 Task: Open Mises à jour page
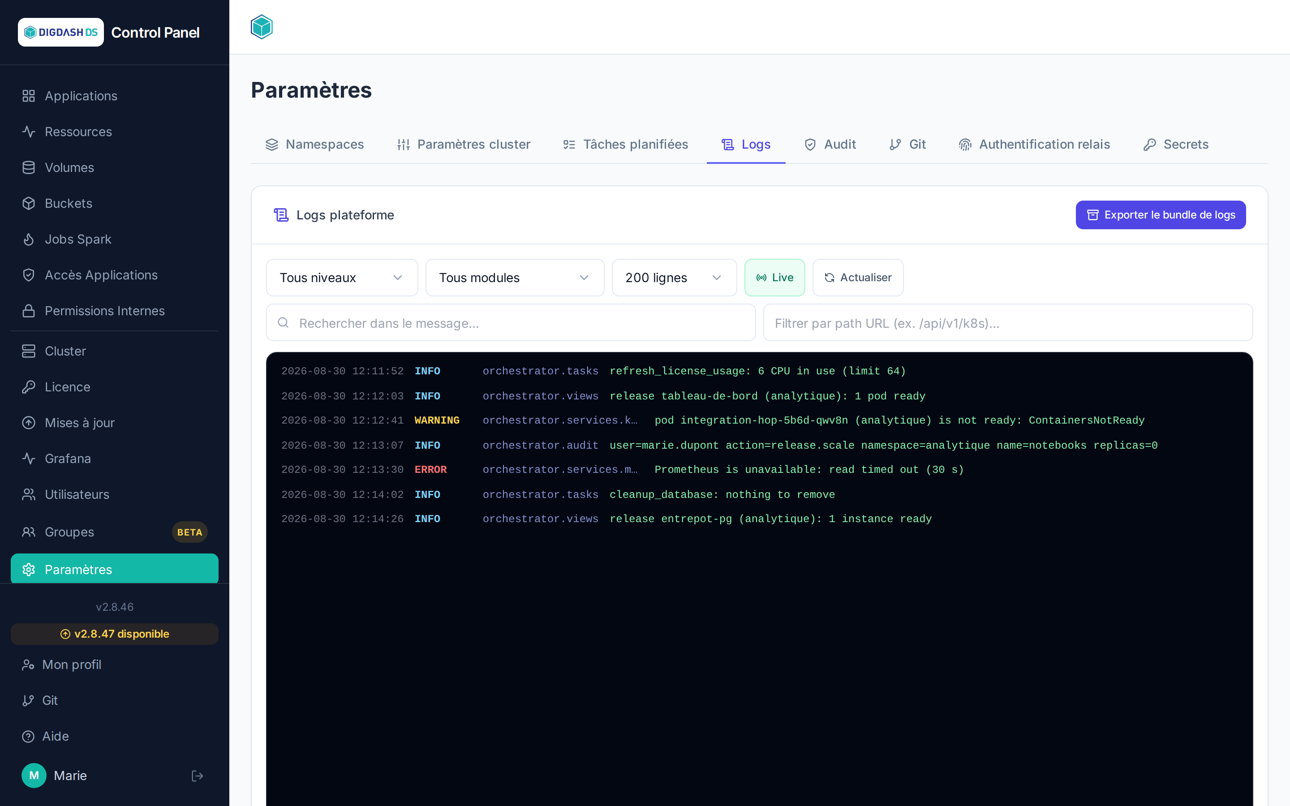[x=115, y=423]
